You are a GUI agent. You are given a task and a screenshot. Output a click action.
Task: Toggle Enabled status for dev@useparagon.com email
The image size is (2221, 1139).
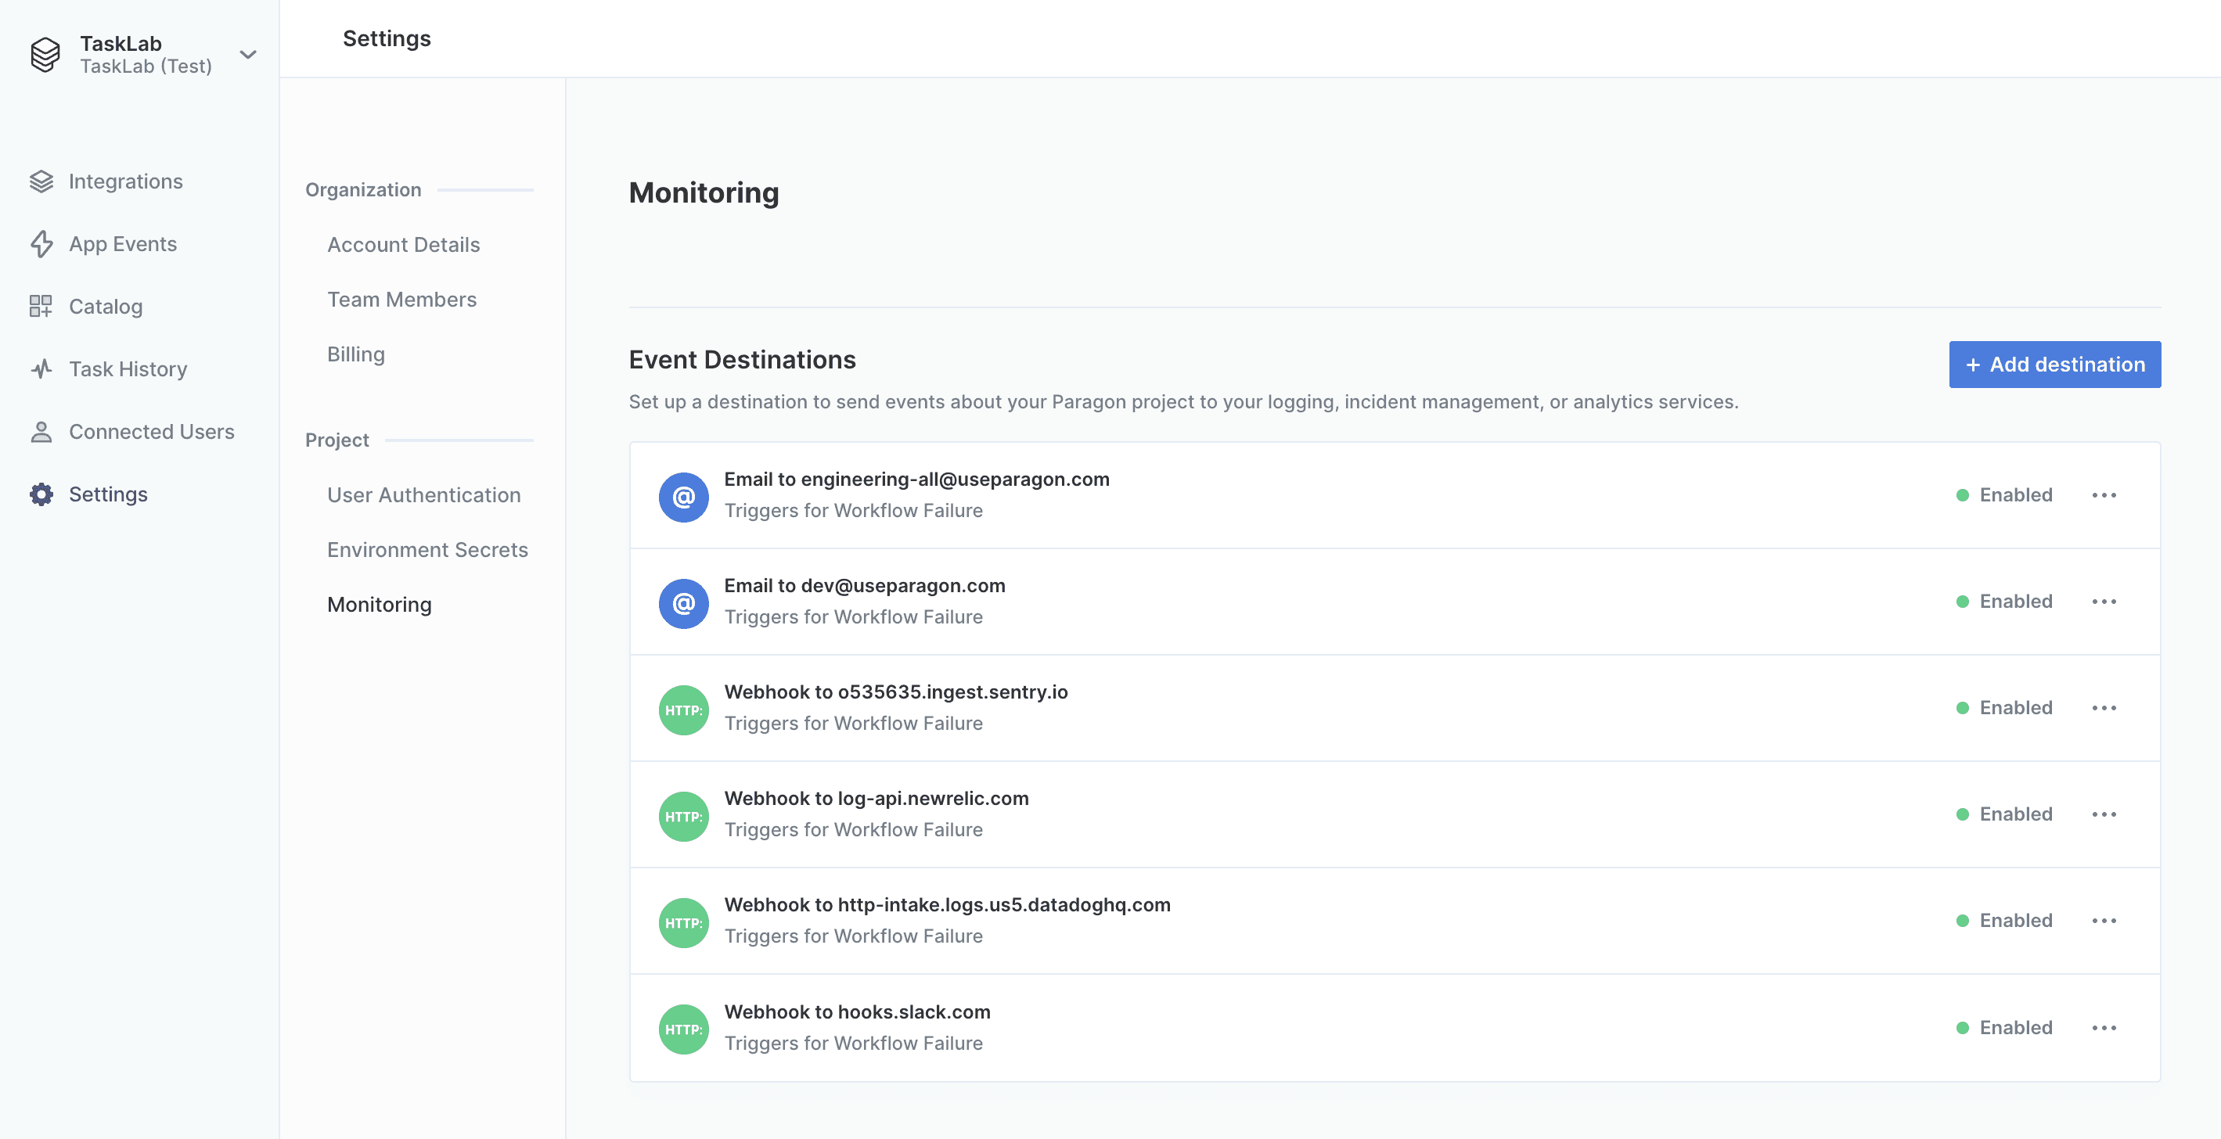click(2003, 602)
